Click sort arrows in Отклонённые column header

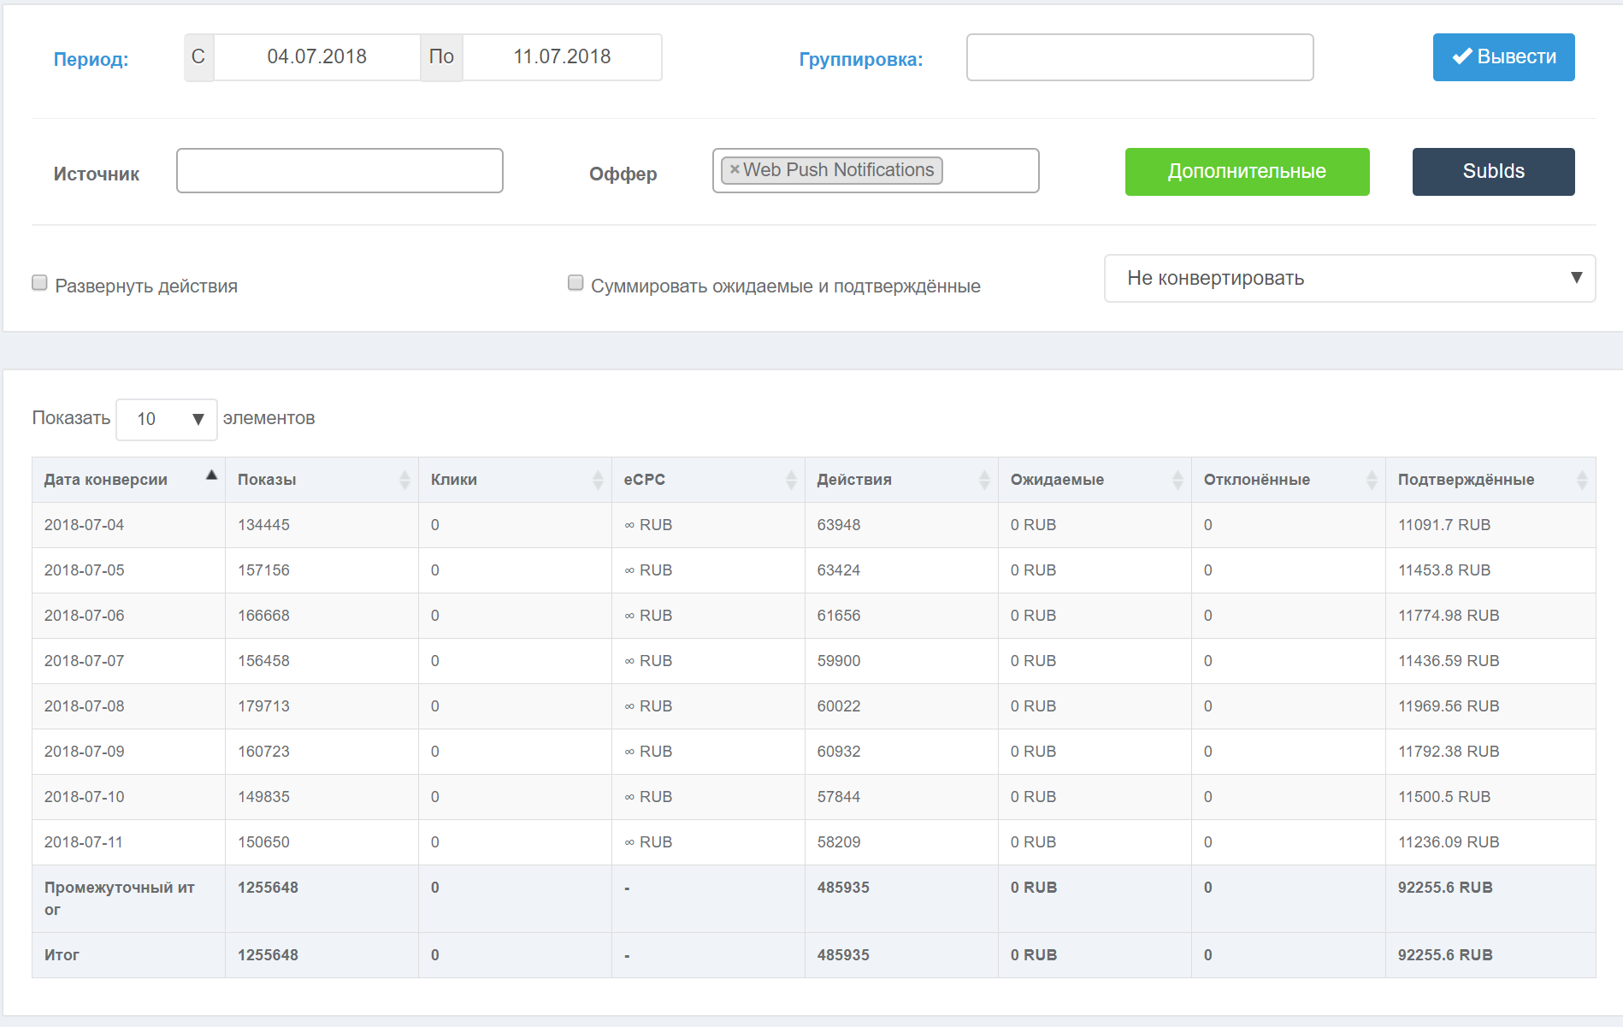[x=1372, y=480]
